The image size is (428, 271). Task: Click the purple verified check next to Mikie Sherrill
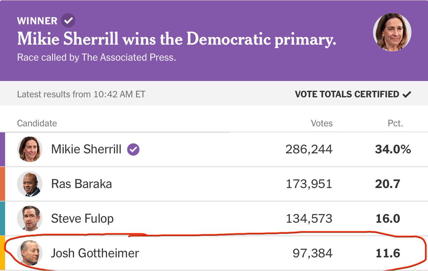133,149
